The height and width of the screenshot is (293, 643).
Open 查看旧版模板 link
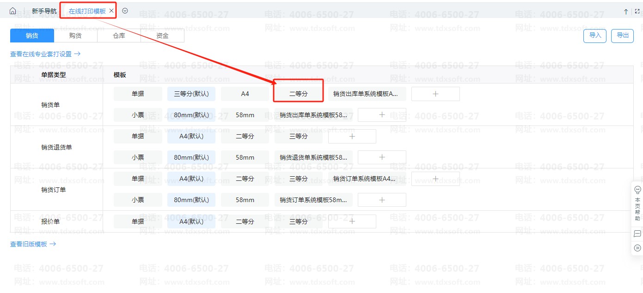[33, 244]
